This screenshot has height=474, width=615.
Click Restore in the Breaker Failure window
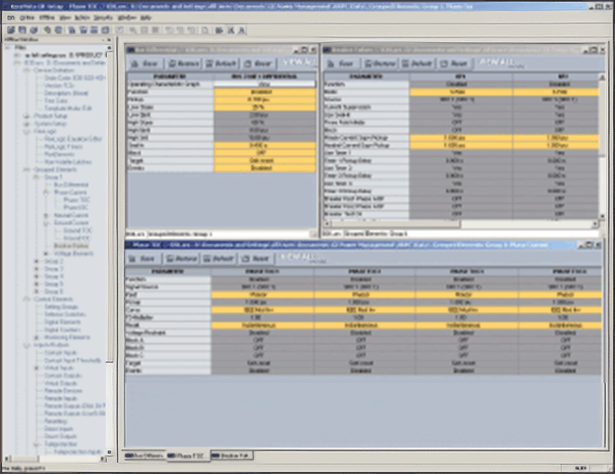pos(380,64)
